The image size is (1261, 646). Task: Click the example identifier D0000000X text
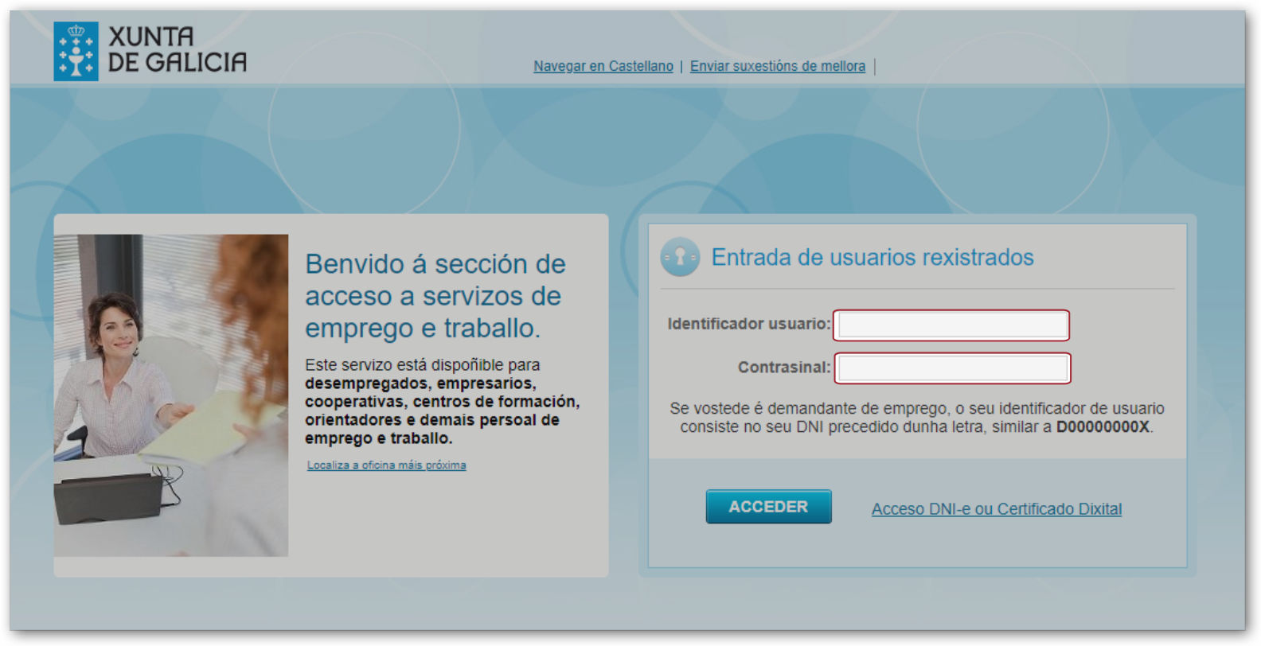pyautogui.click(x=1103, y=427)
